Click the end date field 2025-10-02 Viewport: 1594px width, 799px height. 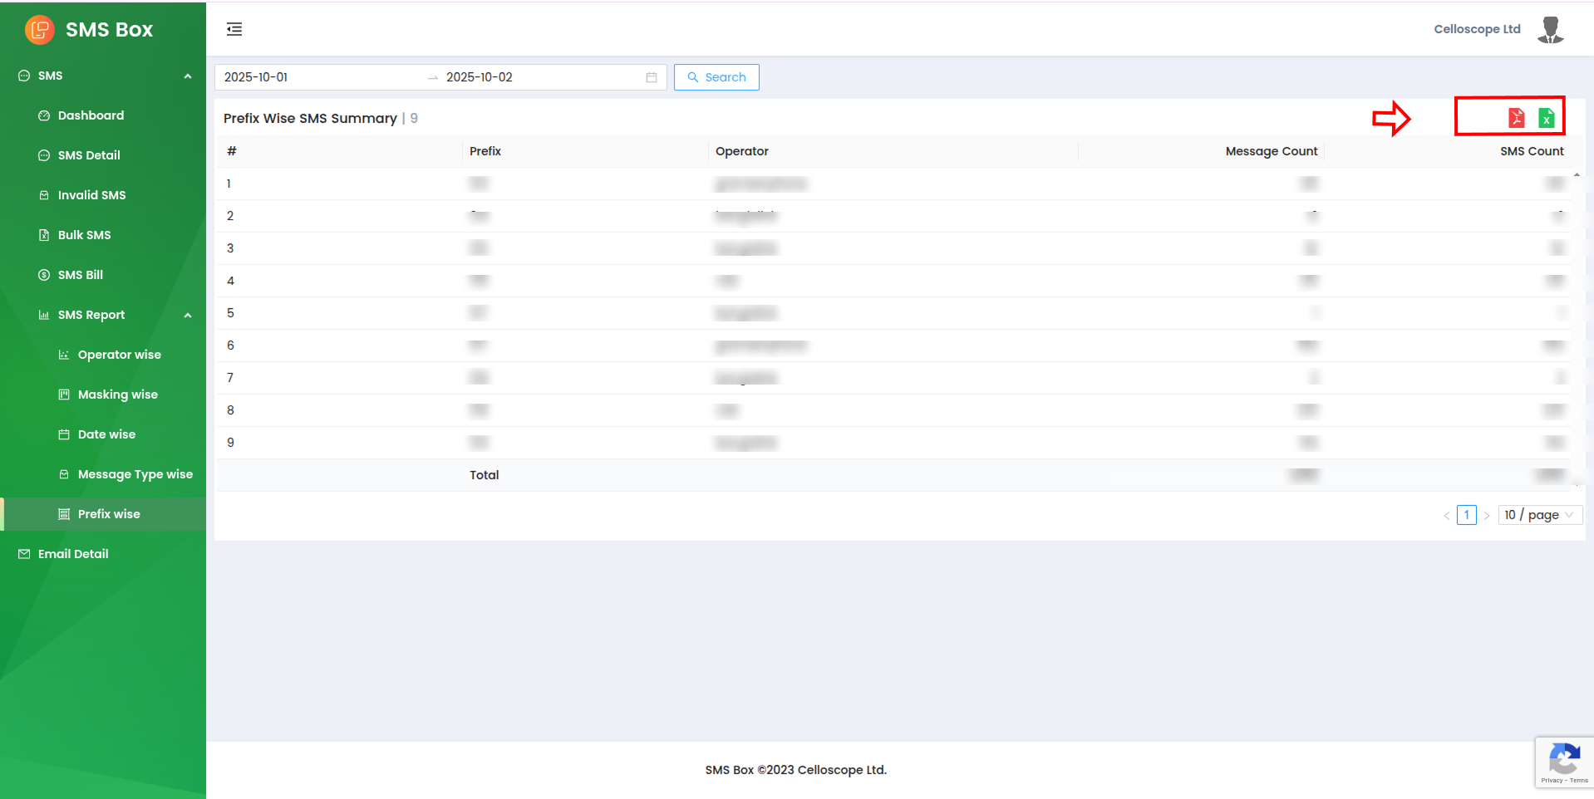click(532, 77)
